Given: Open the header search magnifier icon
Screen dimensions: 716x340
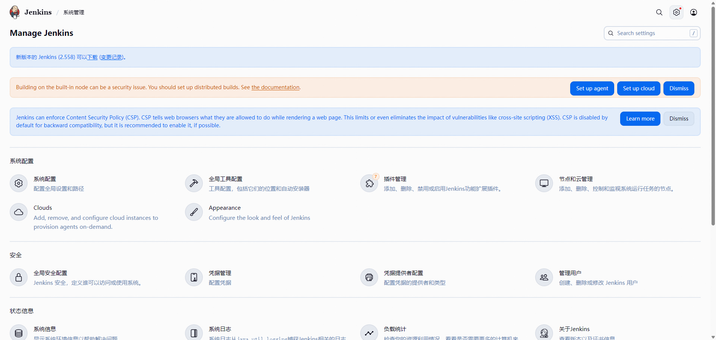Looking at the screenshot, I should (659, 12).
